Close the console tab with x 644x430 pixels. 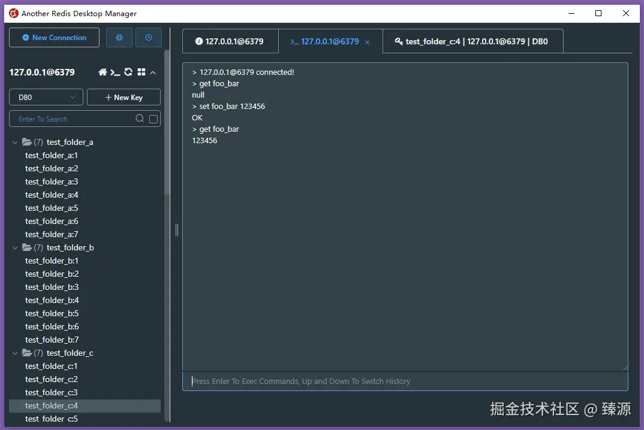(x=368, y=43)
